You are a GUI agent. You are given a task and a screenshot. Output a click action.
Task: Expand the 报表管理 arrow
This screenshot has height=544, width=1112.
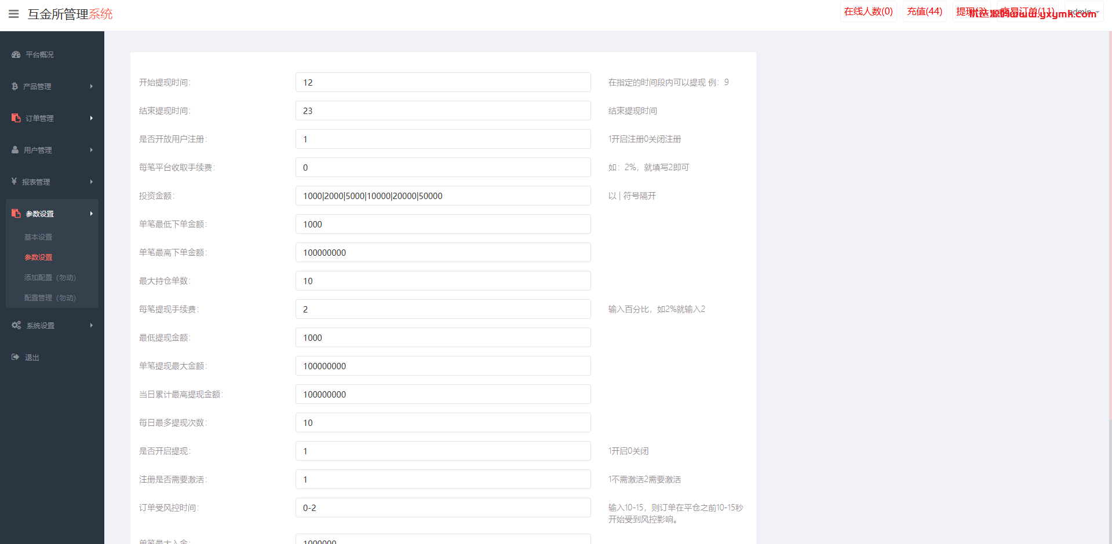click(x=91, y=182)
